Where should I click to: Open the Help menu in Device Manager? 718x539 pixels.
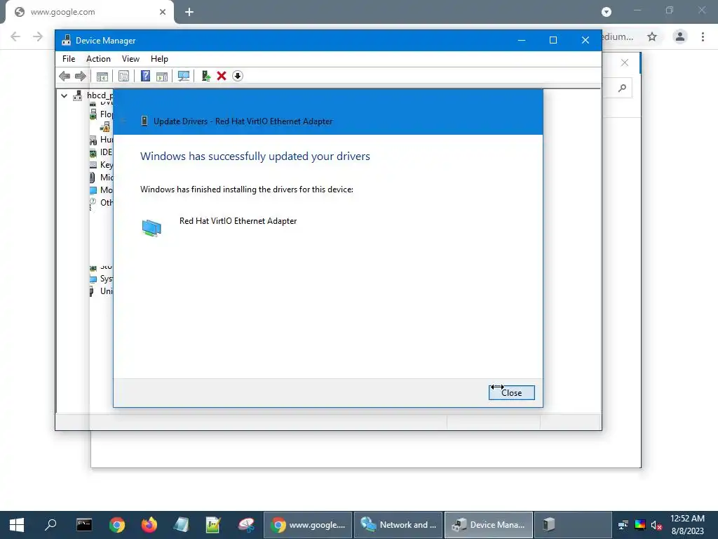tap(159, 59)
